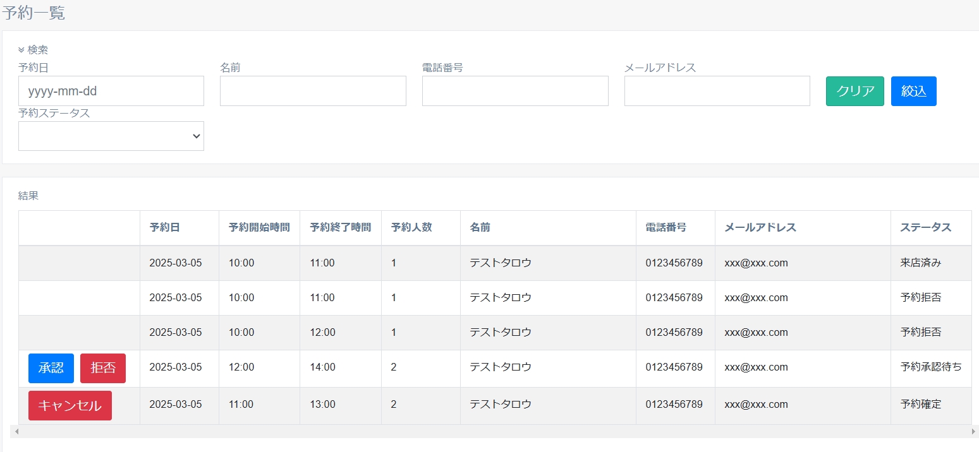Open the 予約ステータス dropdown

(111, 136)
